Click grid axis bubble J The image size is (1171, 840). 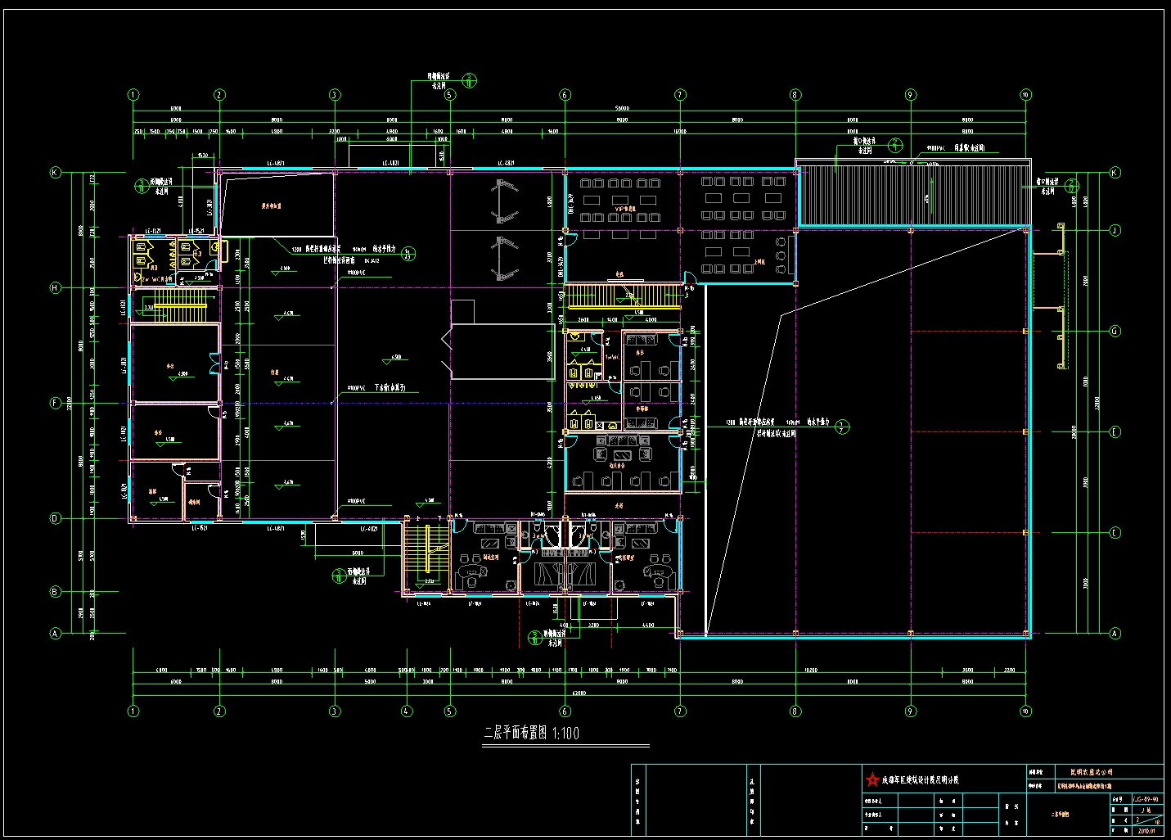click(x=1115, y=230)
